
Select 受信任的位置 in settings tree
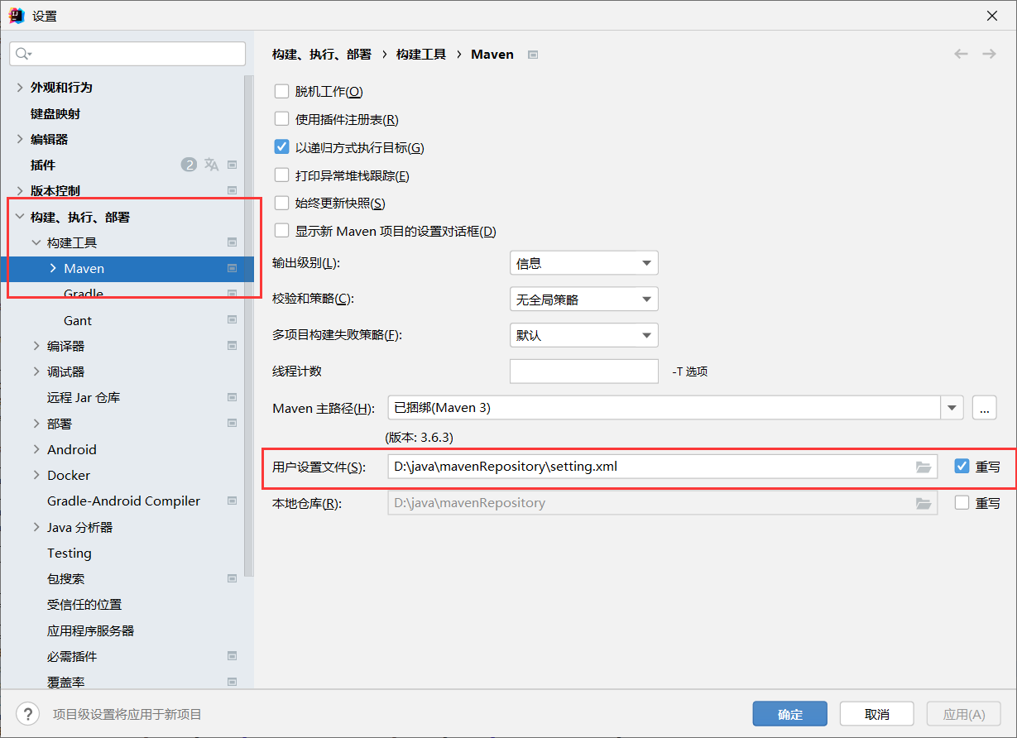84,605
